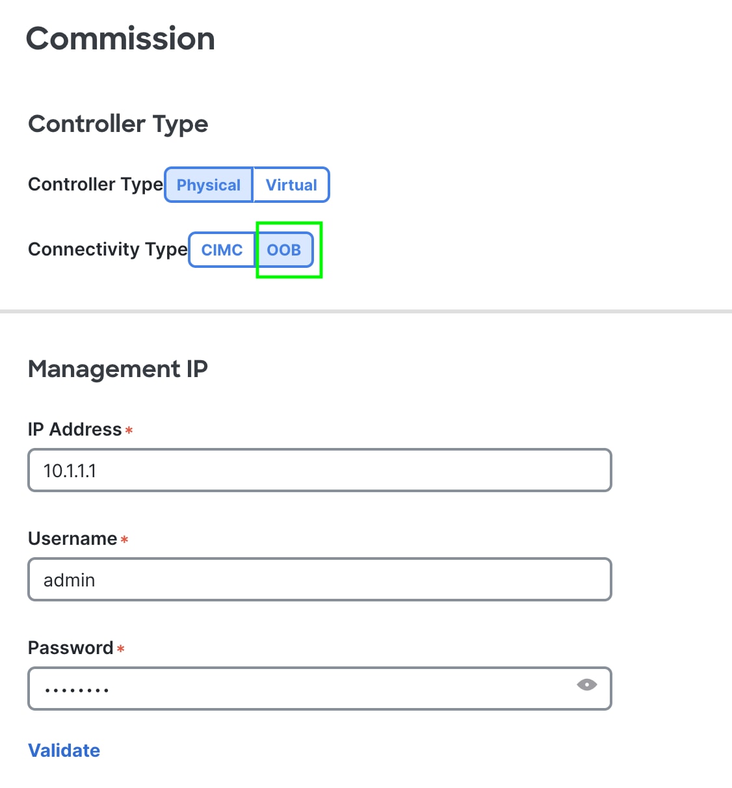Switch controller type to Virtual
Image resolution: width=732 pixels, height=788 pixels.
pyautogui.click(x=291, y=185)
